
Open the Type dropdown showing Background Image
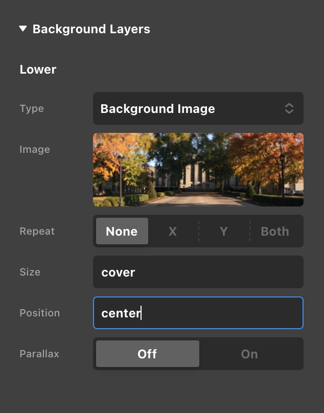198,108
